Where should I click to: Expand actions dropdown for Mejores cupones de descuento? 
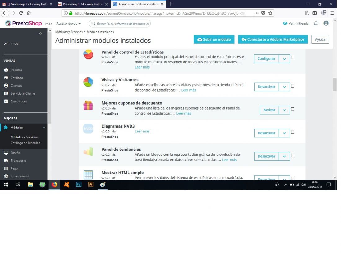[x=284, y=110]
